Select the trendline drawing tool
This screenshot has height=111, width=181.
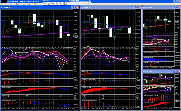[89, 3]
